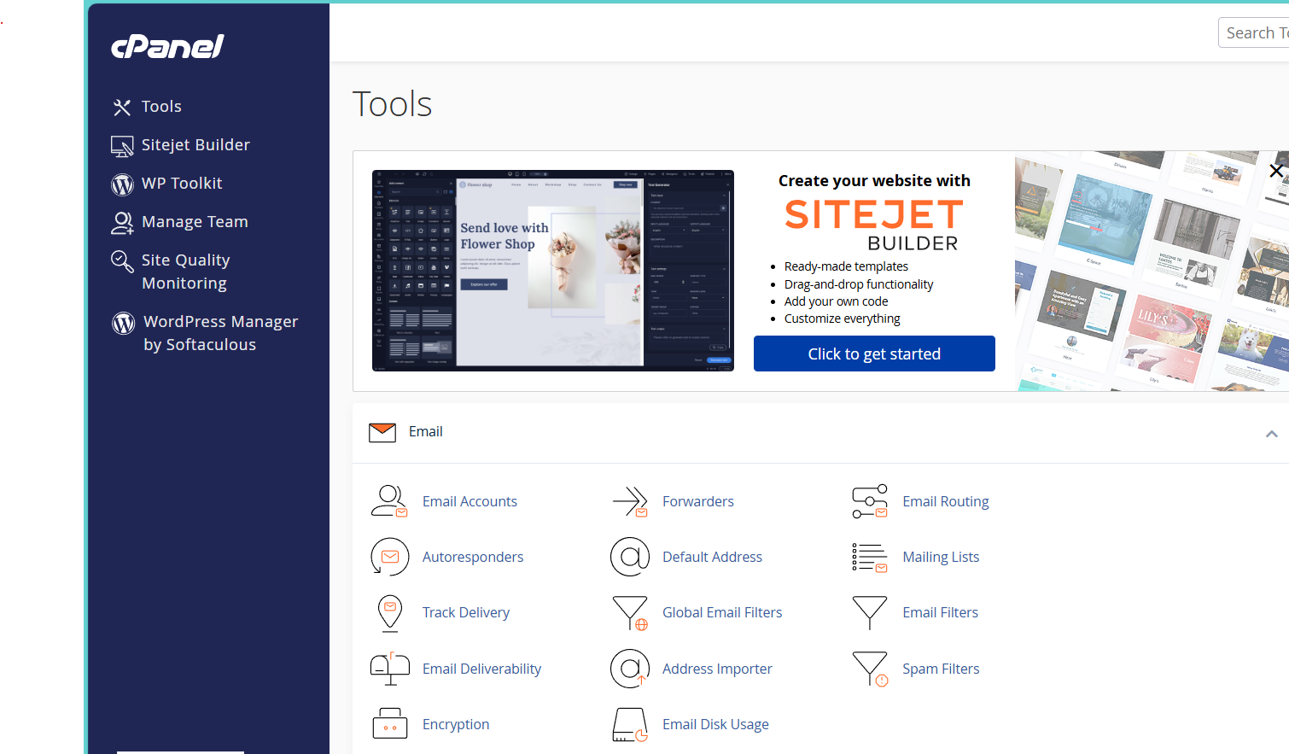Click the Global Email Filters funnel icon
The width and height of the screenshot is (1289, 754).
(x=630, y=613)
